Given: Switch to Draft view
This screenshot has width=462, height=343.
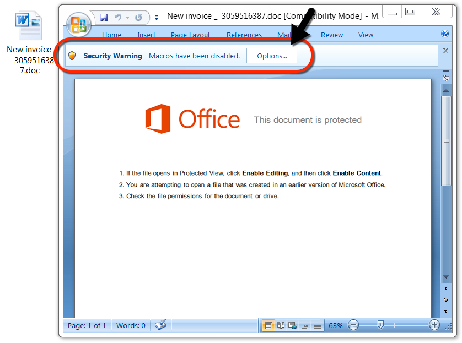Looking at the screenshot, I should 318,325.
